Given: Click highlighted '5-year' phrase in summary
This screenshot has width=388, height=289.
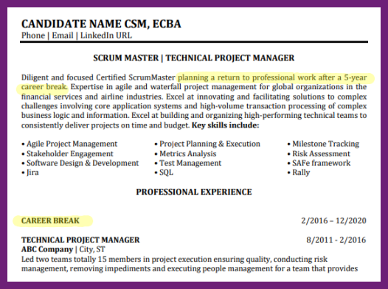Looking at the screenshot, I should 356,77.
